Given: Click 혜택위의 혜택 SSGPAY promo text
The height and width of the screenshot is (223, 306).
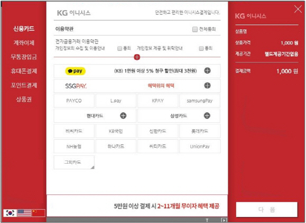Looking at the screenshot, I should (161, 86).
